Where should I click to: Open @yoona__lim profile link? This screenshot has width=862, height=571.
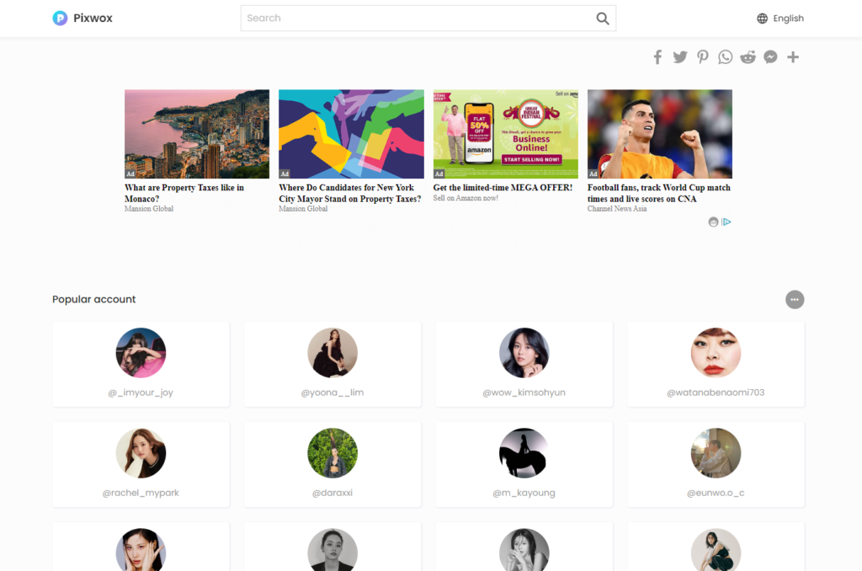point(332,392)
